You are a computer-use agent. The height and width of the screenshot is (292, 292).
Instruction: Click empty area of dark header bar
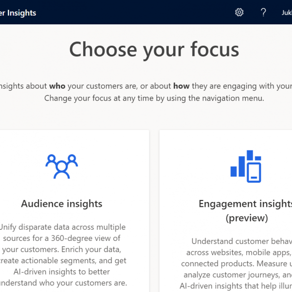point(130,12)
